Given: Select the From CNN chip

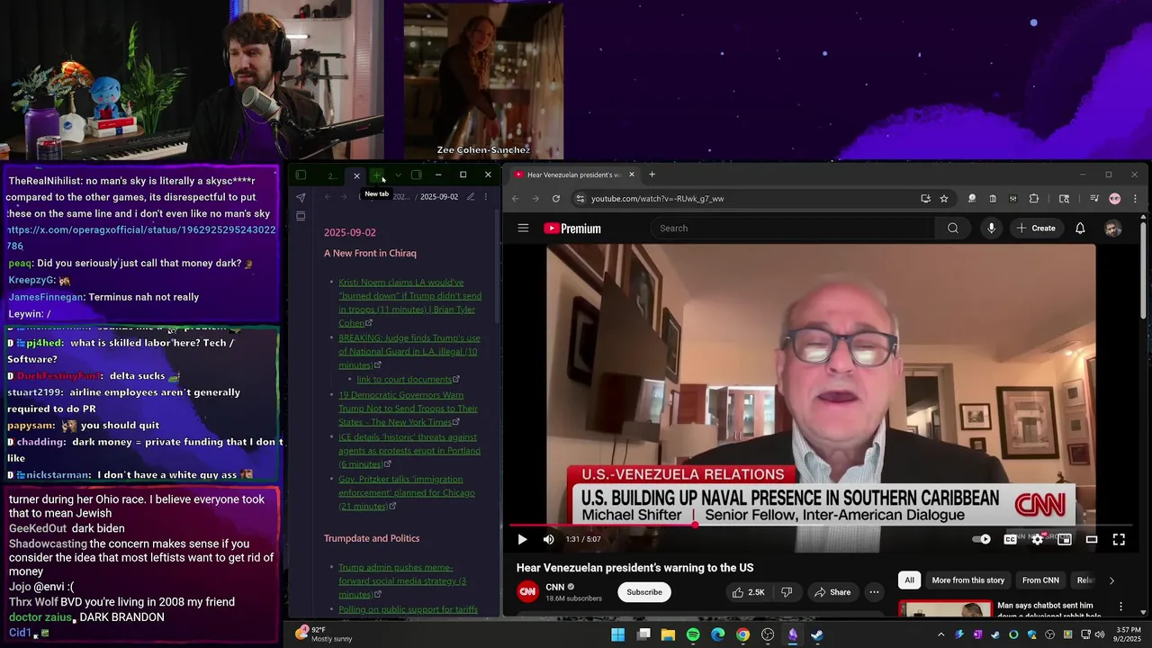Looking at the screenshot, I should tap(1040, 580).
